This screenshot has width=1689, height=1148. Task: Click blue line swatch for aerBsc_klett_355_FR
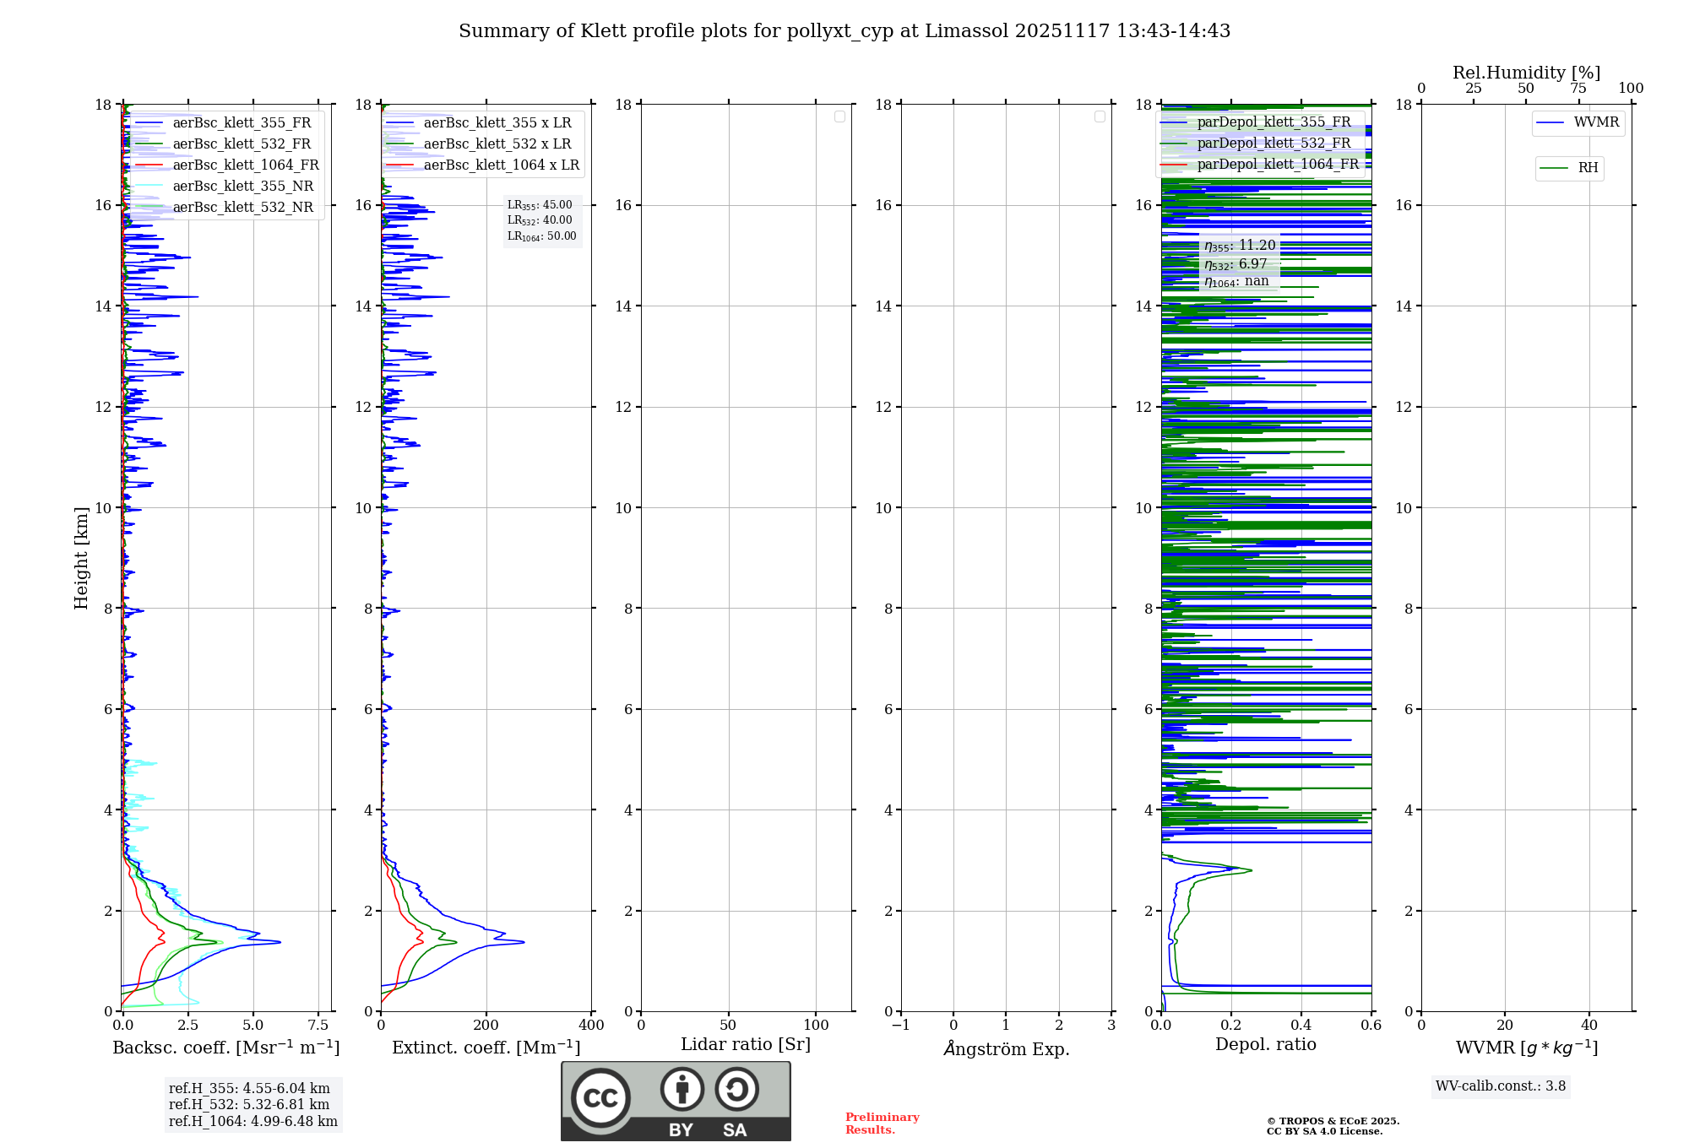[149, 123]
